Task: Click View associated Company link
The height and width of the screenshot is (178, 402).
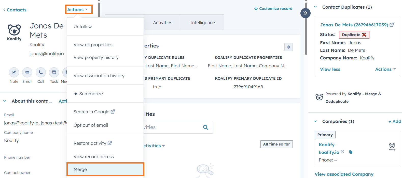Action: pyautogui.click(x=344, y=174)
